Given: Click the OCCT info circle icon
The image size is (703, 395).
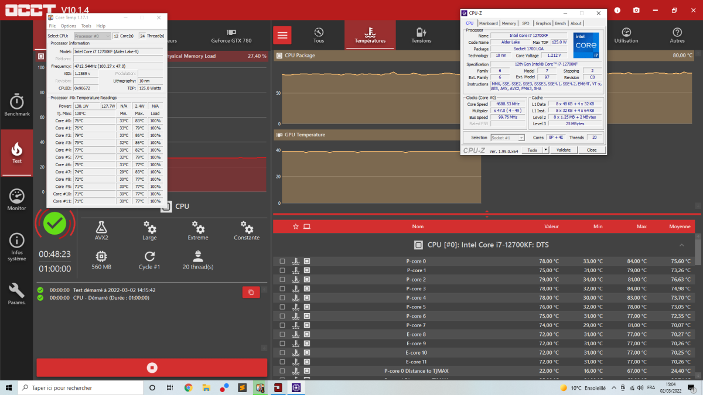Looking at the screenshot, I should (x=617, y=11).
